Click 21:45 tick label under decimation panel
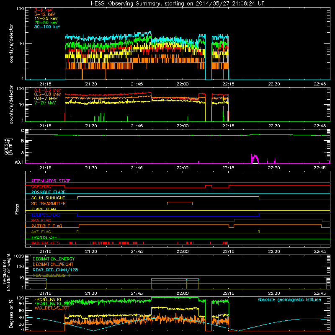The width and height of the screenshot is (335, 335). tap(137, 294)
